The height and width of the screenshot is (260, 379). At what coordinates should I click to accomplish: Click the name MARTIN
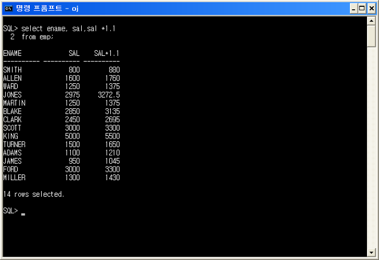(x=14, y=103)
